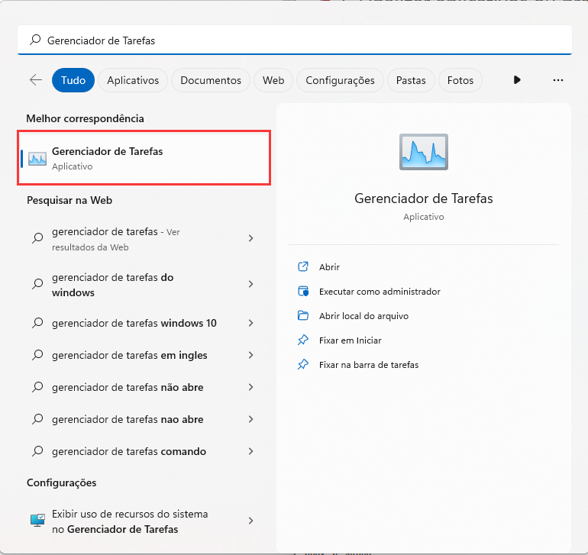
Task: Expand chevron for 'comando' suggestion
Action: pyautogui.click(x=251, y=451)
